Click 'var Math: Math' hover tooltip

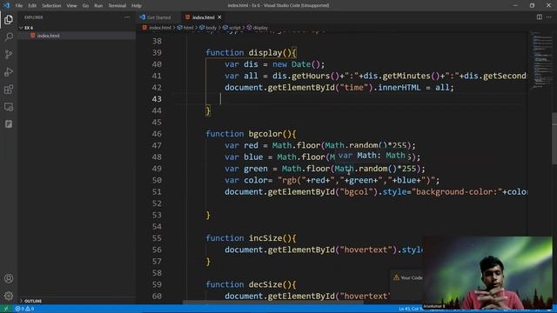click(372, 156)
